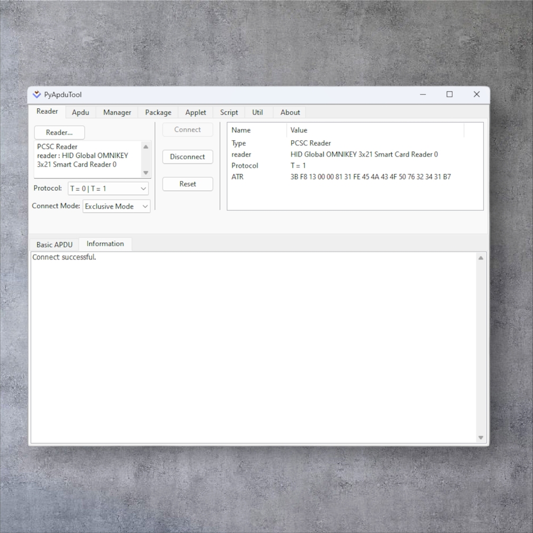Switch to the Basic APDU tab
Image resolution: width=533 pixels, height=533 pixels.
(55, 245)
